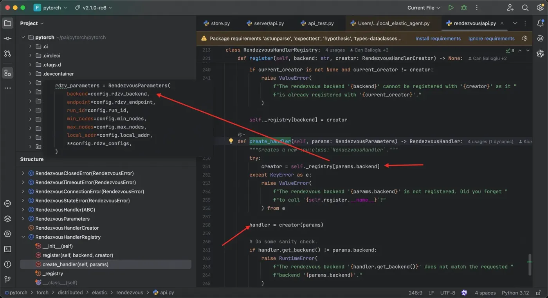Expand RendezvousClosedError in Structure
The height and width of the screenshot is (298, 548).
click(x=23, y=173)
